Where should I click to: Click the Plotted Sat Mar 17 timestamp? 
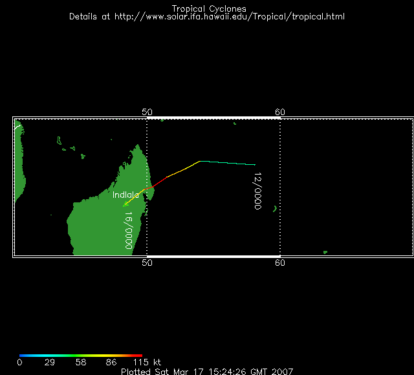[x=207, y=371]
